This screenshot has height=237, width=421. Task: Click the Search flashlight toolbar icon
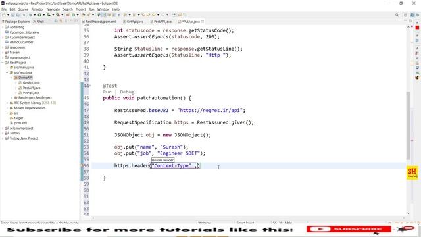point(89,15)
